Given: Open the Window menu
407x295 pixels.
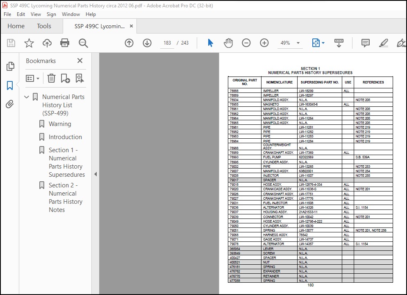Looking at the screenshot, I should 70,14.
